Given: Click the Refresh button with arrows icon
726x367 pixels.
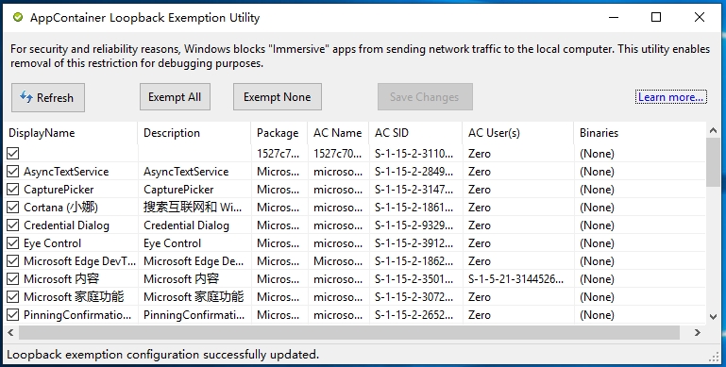Looking at the screenshot, I should 48,98.
